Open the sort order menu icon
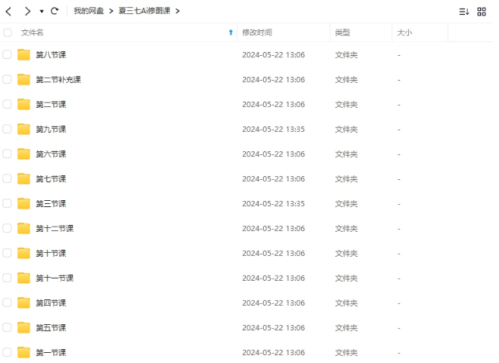The image size is (499, 363). [x=464, y=12]
